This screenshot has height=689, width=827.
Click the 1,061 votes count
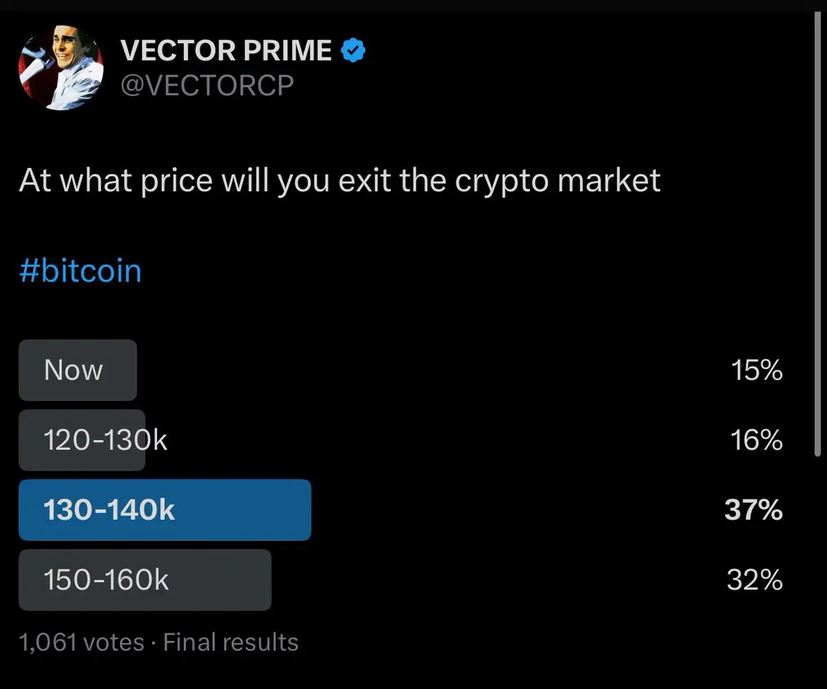tap(81, 642)
